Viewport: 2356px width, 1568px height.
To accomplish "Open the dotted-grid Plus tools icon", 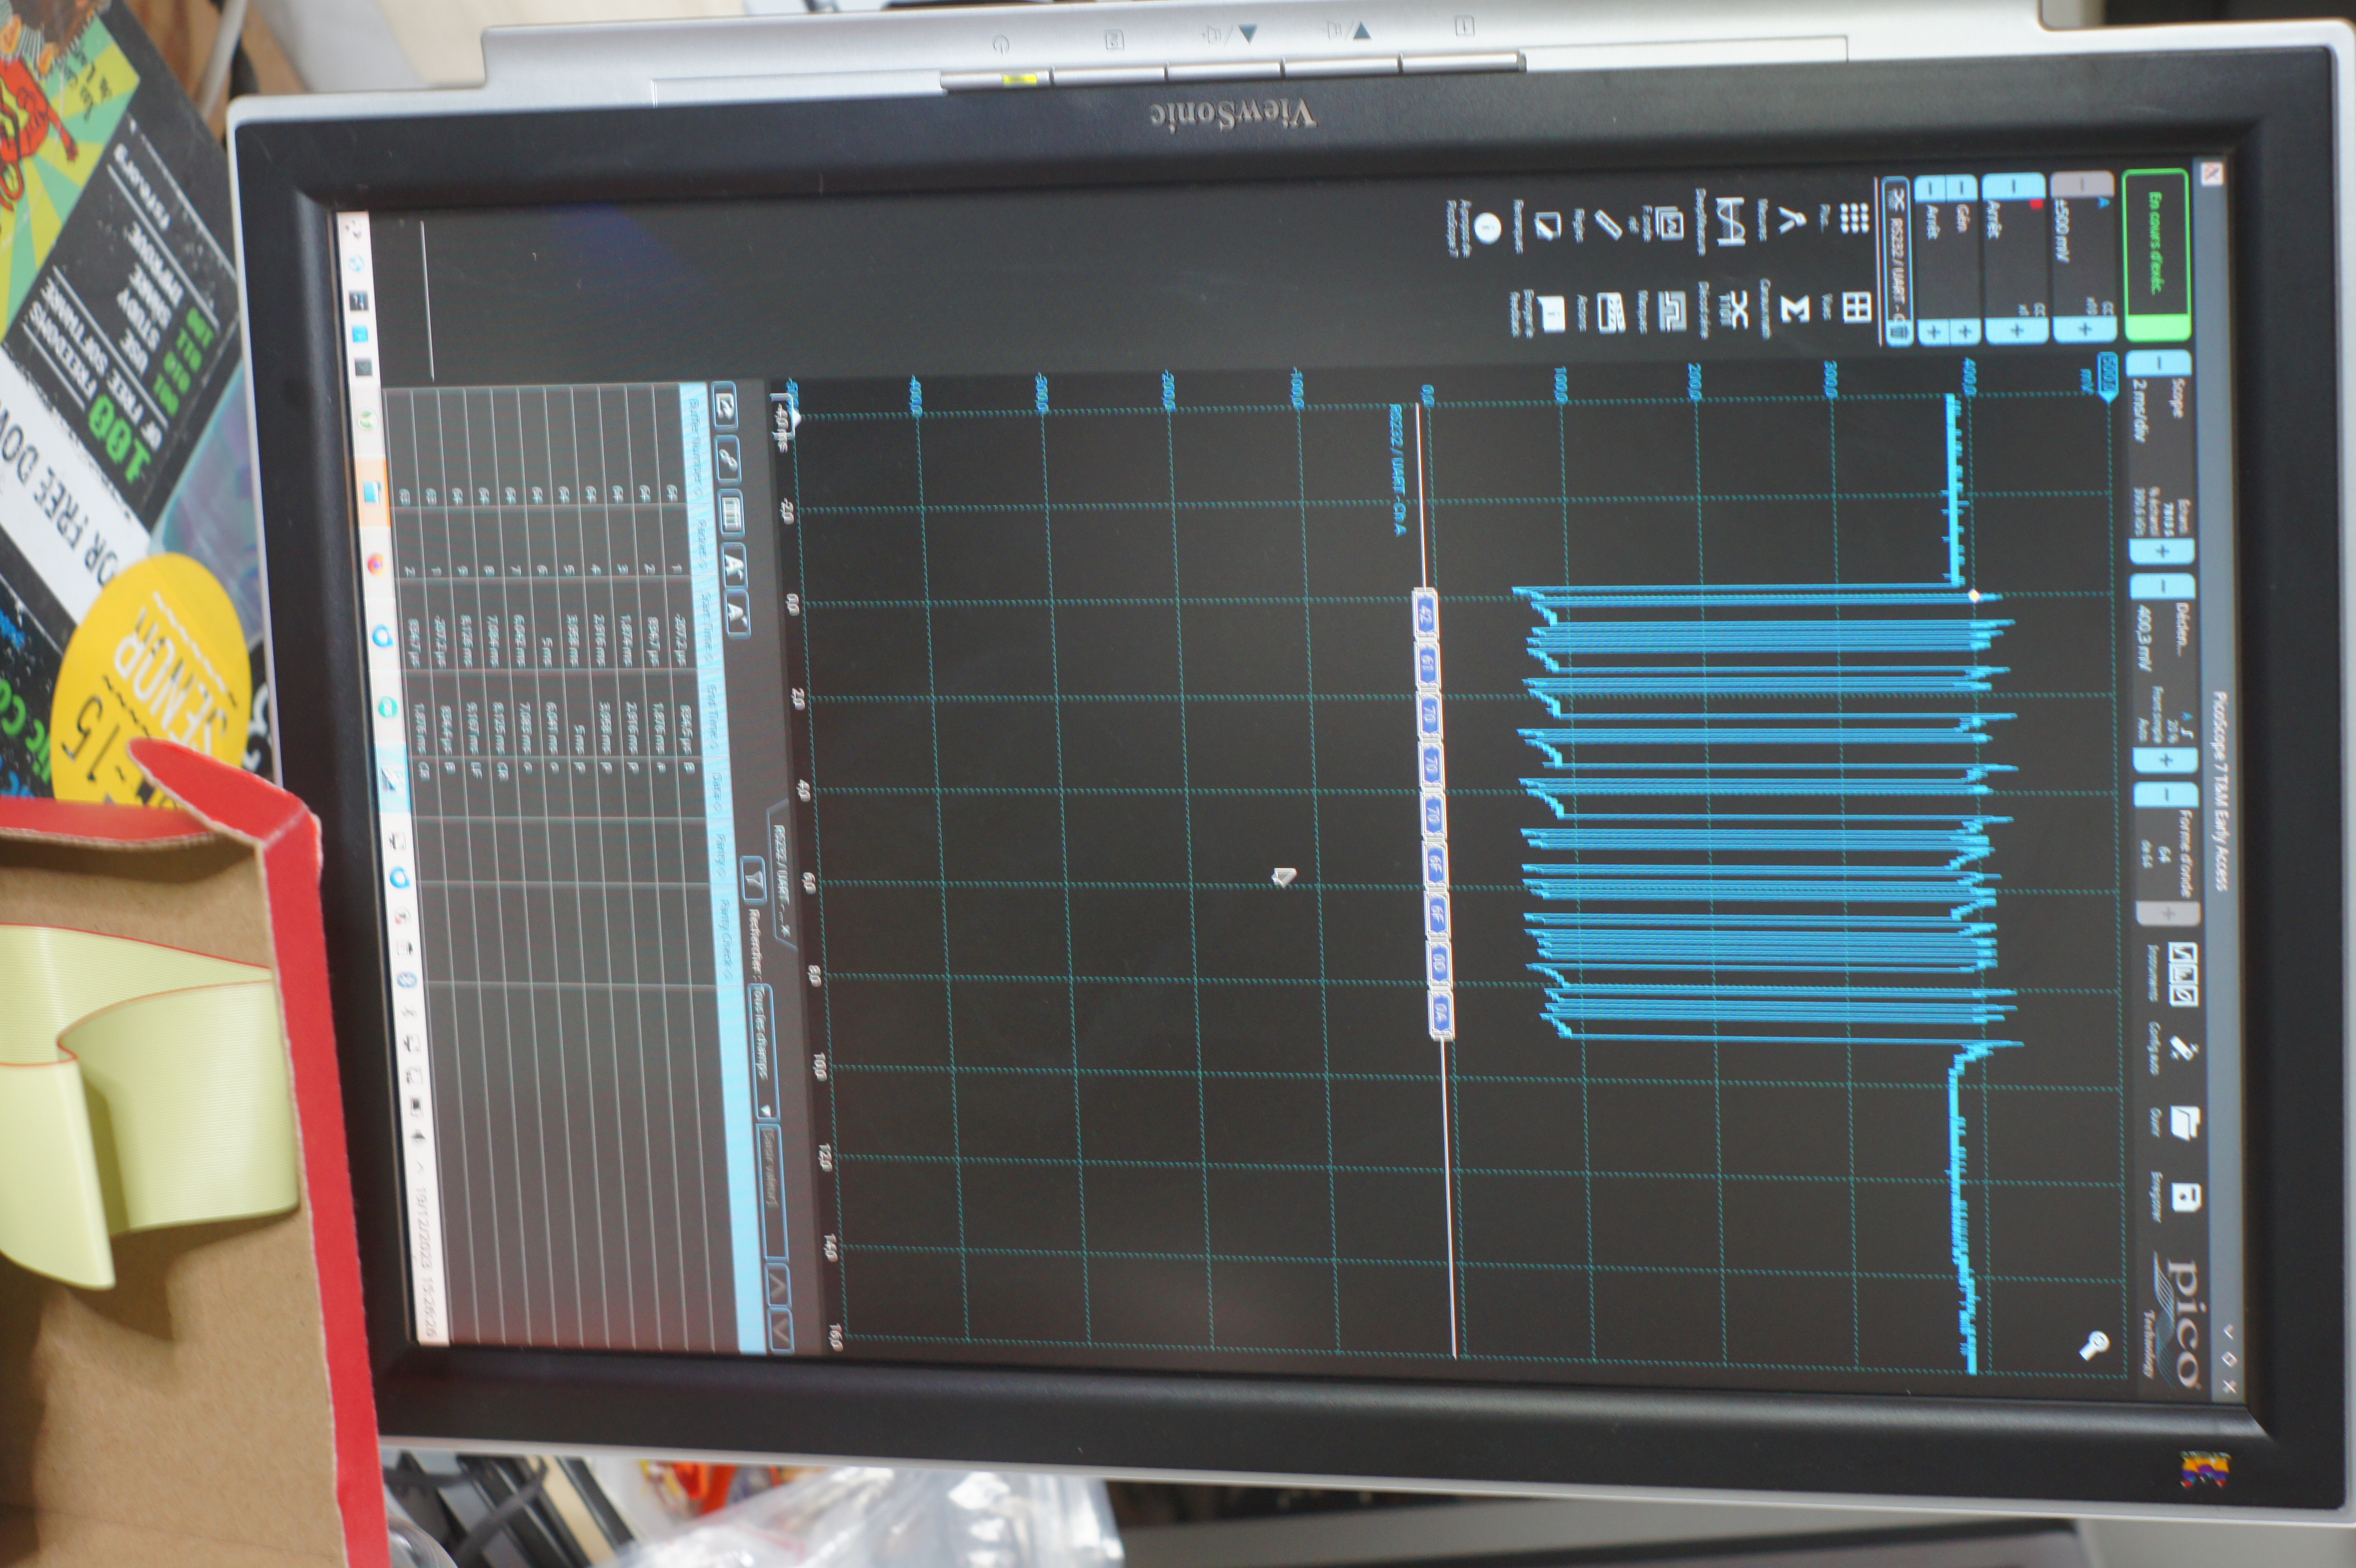I will click(1855, 218).
